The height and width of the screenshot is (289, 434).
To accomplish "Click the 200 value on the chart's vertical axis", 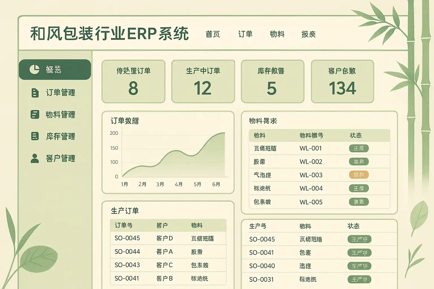I will (114, 133).
